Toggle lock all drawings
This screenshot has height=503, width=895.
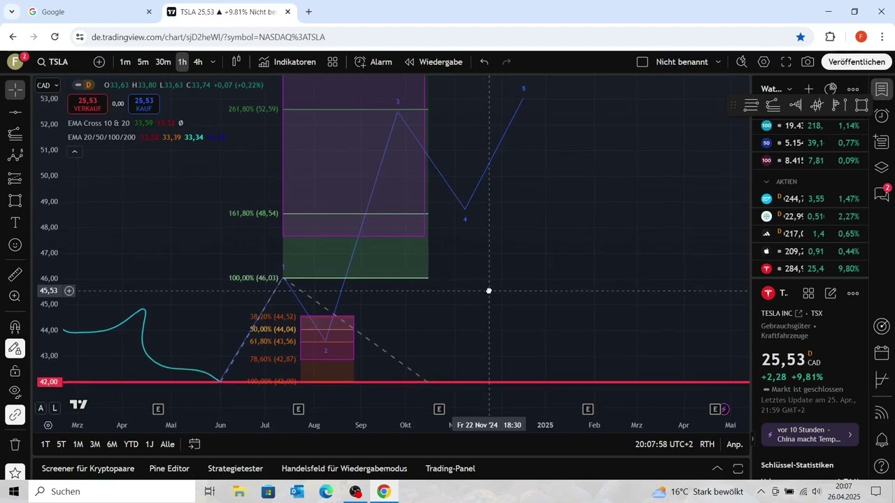15,371
